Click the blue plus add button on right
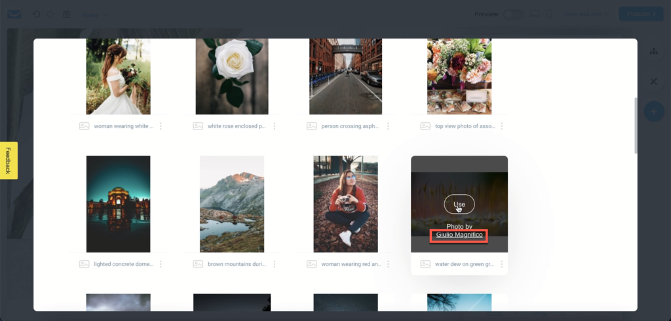 coord(654,112)
